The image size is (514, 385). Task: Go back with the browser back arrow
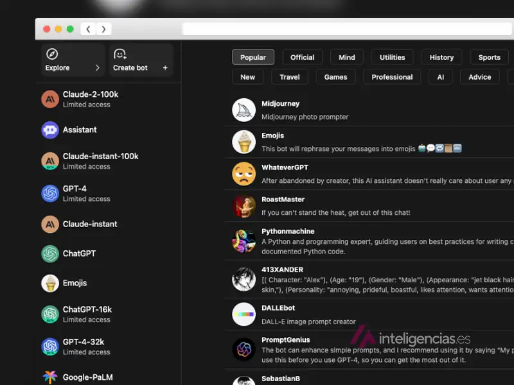pyautogui.click(x=88, y=29)
